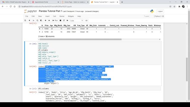Screen dimensions: 190x107
Task: Click the Trusted notebook indicator
Action: [146, 16]
